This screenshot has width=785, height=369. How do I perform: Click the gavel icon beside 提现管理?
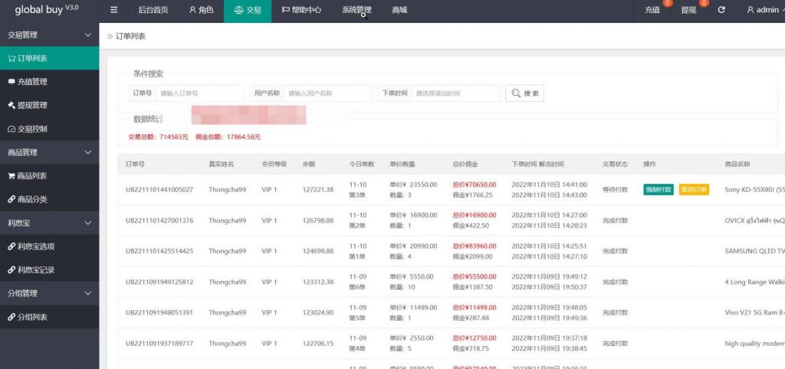pyautogui.click(x=11, y=105)
